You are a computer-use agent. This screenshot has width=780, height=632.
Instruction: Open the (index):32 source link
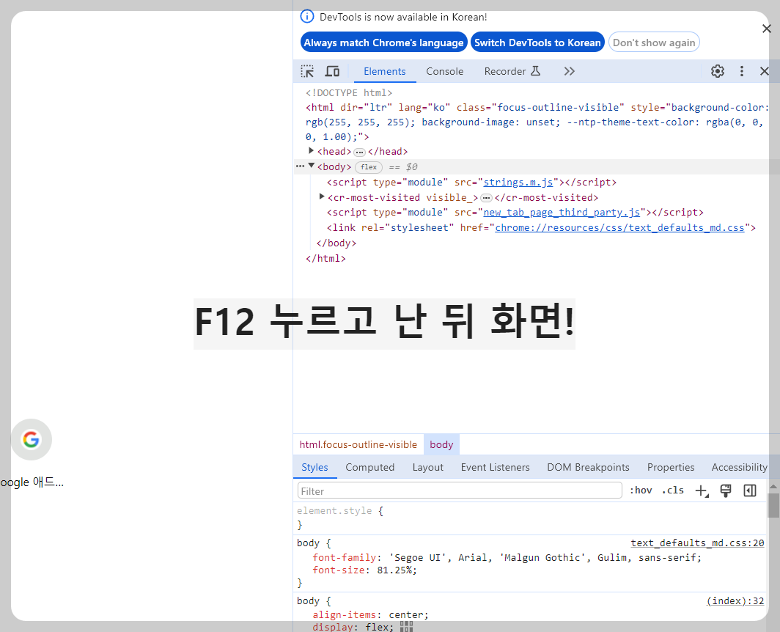point(735,600)
